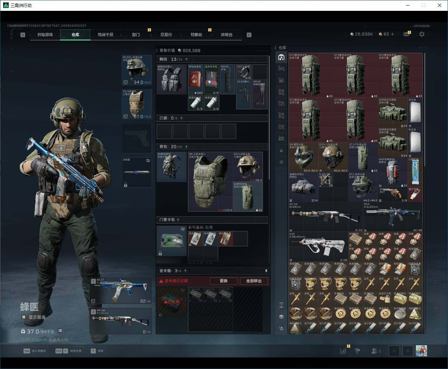Click the 机航有人吗 world chat message
448x369 pixels.
(x=58, y=340)
